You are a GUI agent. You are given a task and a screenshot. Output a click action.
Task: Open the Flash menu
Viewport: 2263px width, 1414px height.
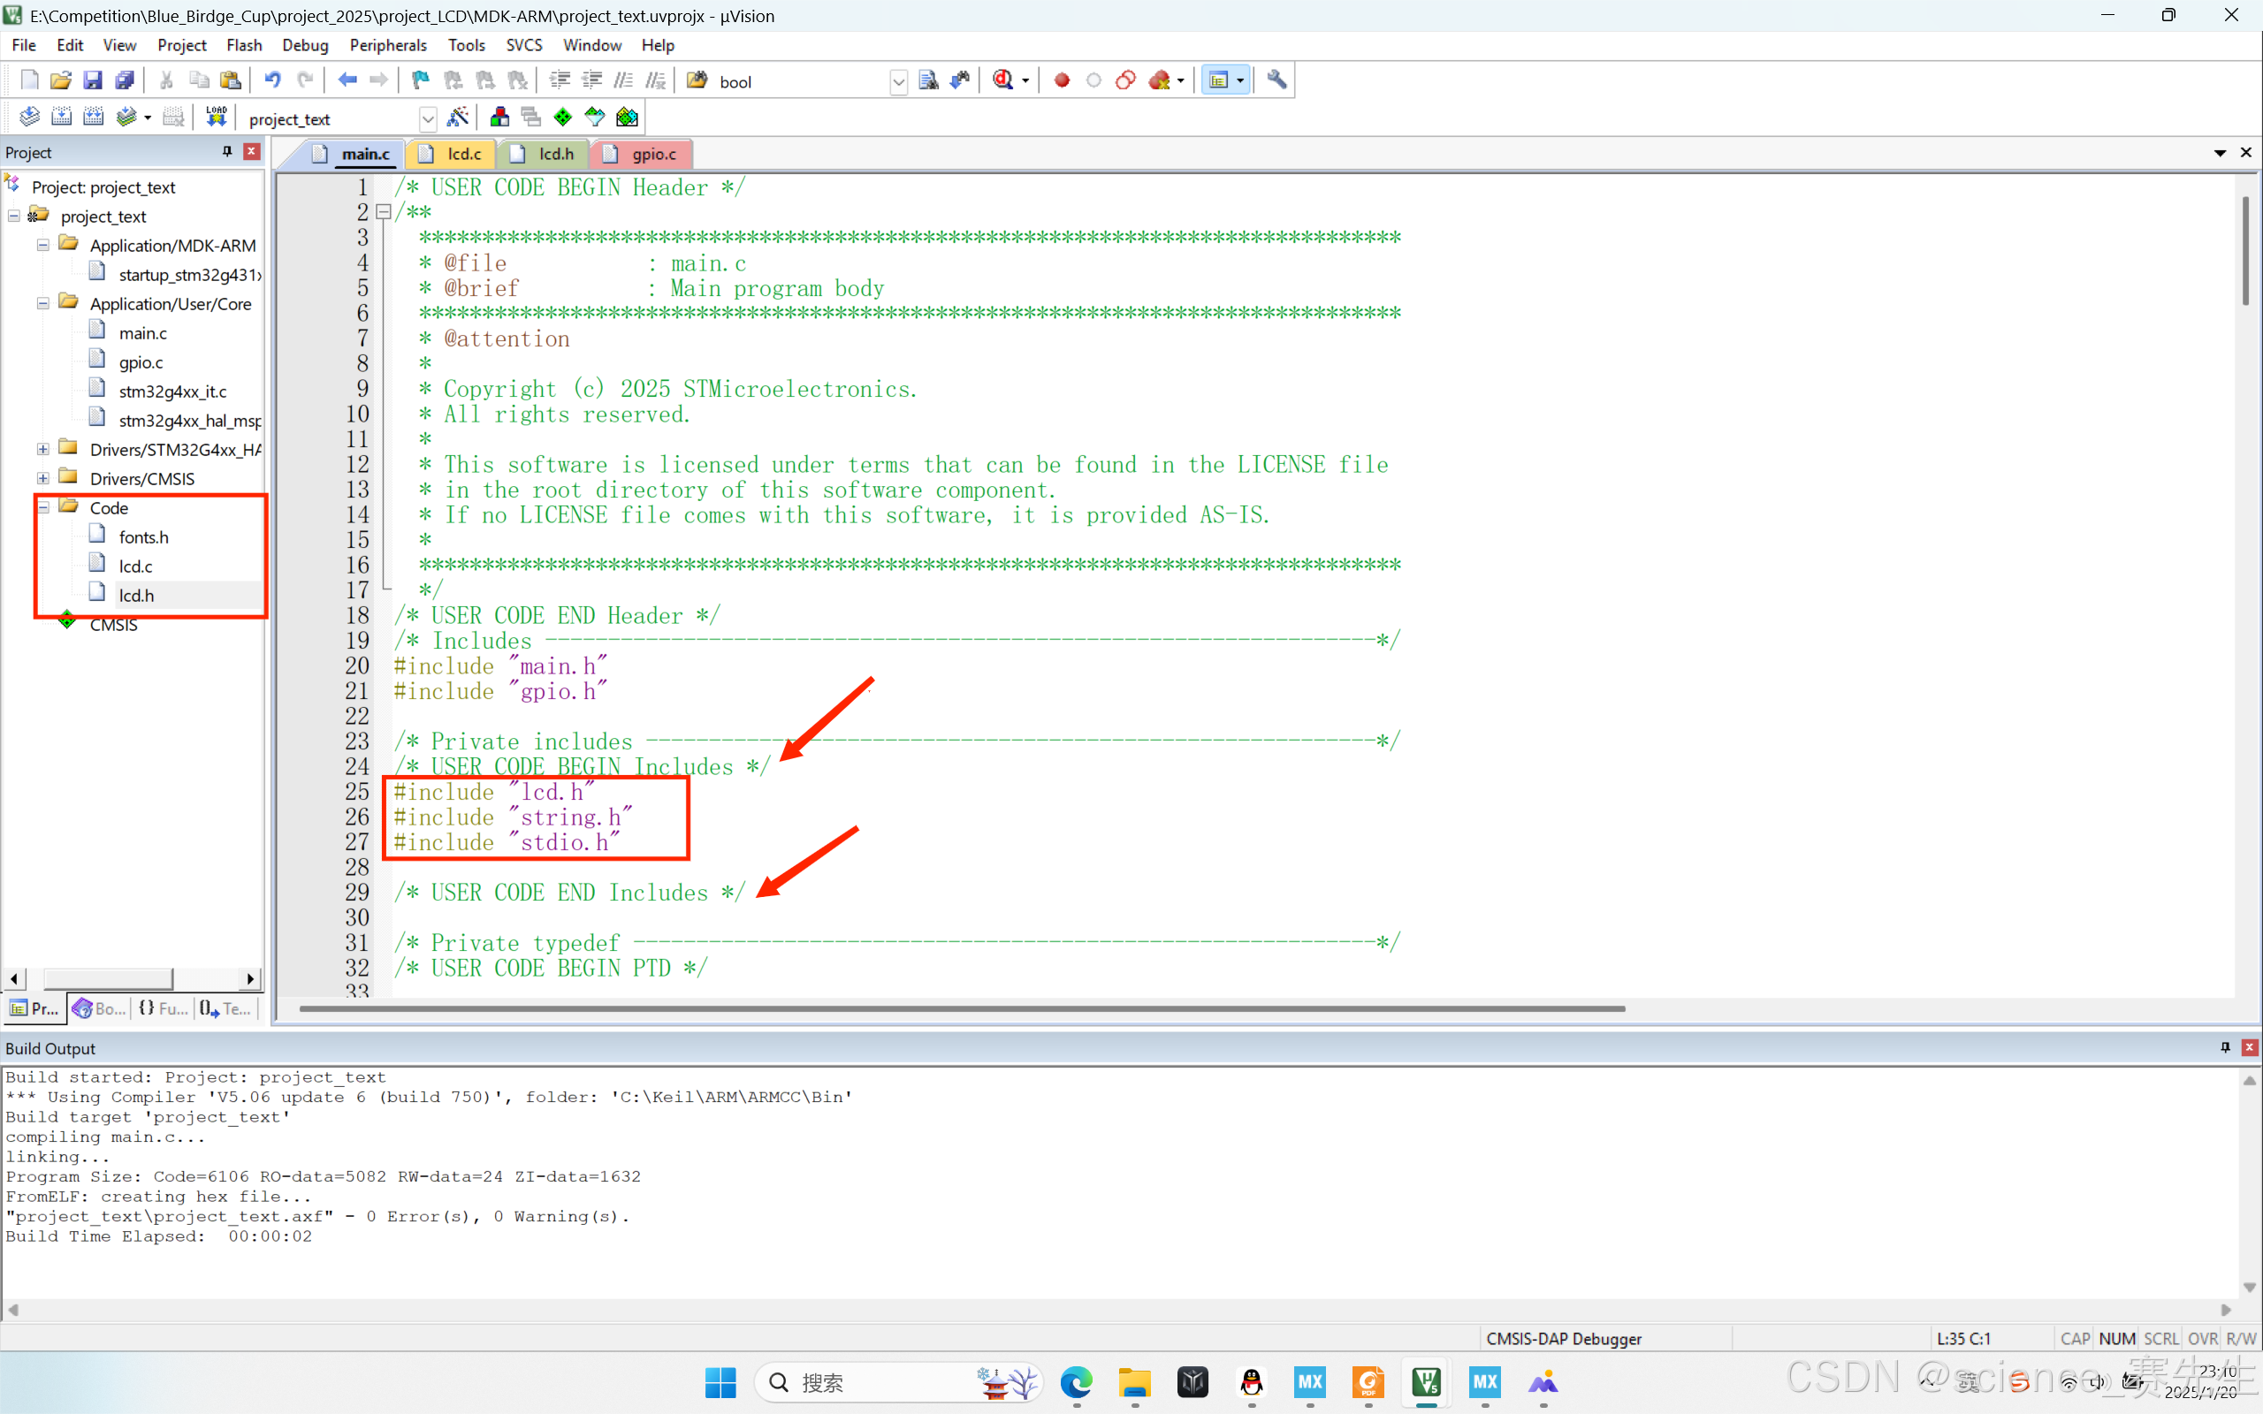pyautogui.click(x=243, y=45)
